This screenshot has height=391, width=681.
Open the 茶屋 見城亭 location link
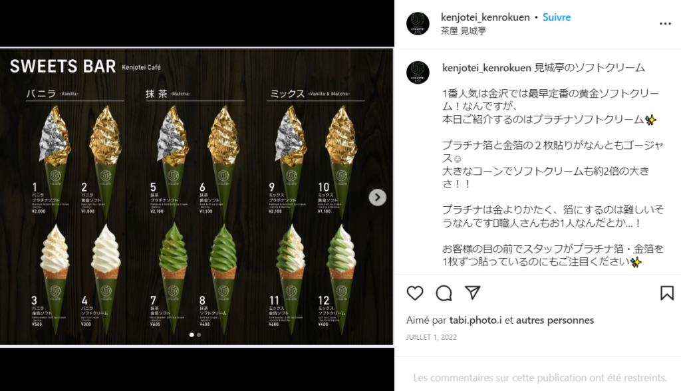pyautogui.click(x=464, y=31)
